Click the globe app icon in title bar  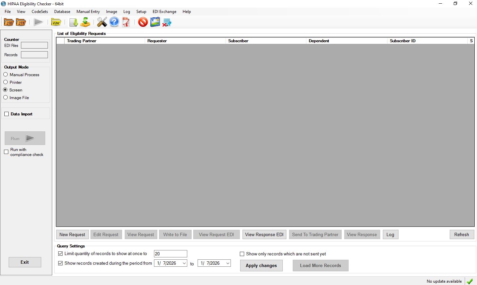pos(4,4)
